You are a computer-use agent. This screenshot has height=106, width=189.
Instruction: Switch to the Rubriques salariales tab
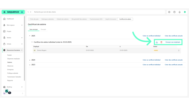(x=48, y=19)
